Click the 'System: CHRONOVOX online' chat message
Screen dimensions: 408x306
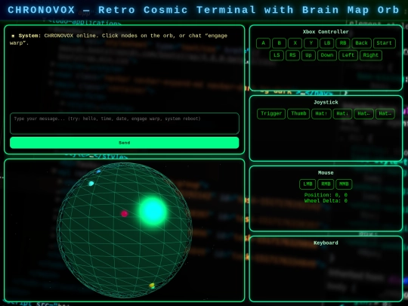pyautogui.click(x=119, y=39)
